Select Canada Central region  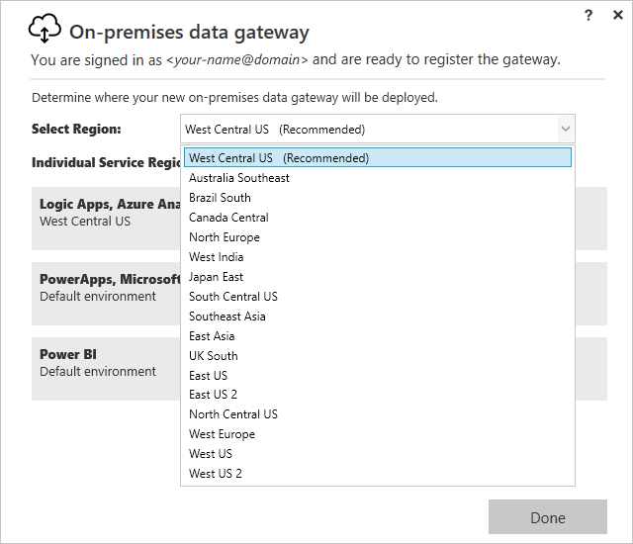point(228,218)
